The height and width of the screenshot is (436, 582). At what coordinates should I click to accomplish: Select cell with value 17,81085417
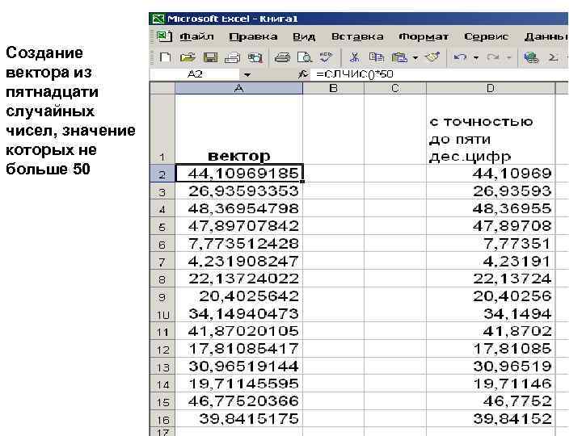239,349
